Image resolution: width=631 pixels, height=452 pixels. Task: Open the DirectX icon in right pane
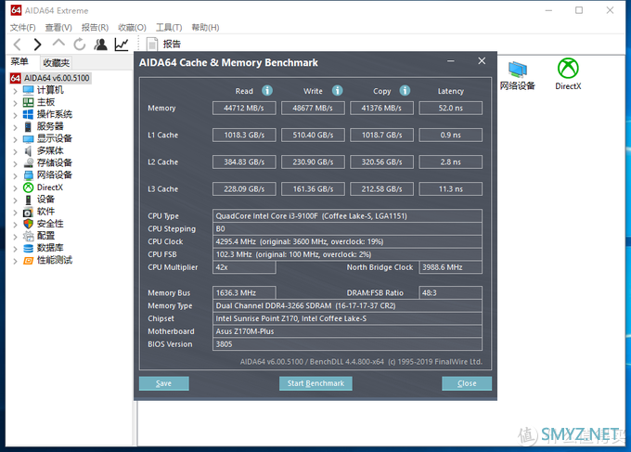[x=568, y=74]
